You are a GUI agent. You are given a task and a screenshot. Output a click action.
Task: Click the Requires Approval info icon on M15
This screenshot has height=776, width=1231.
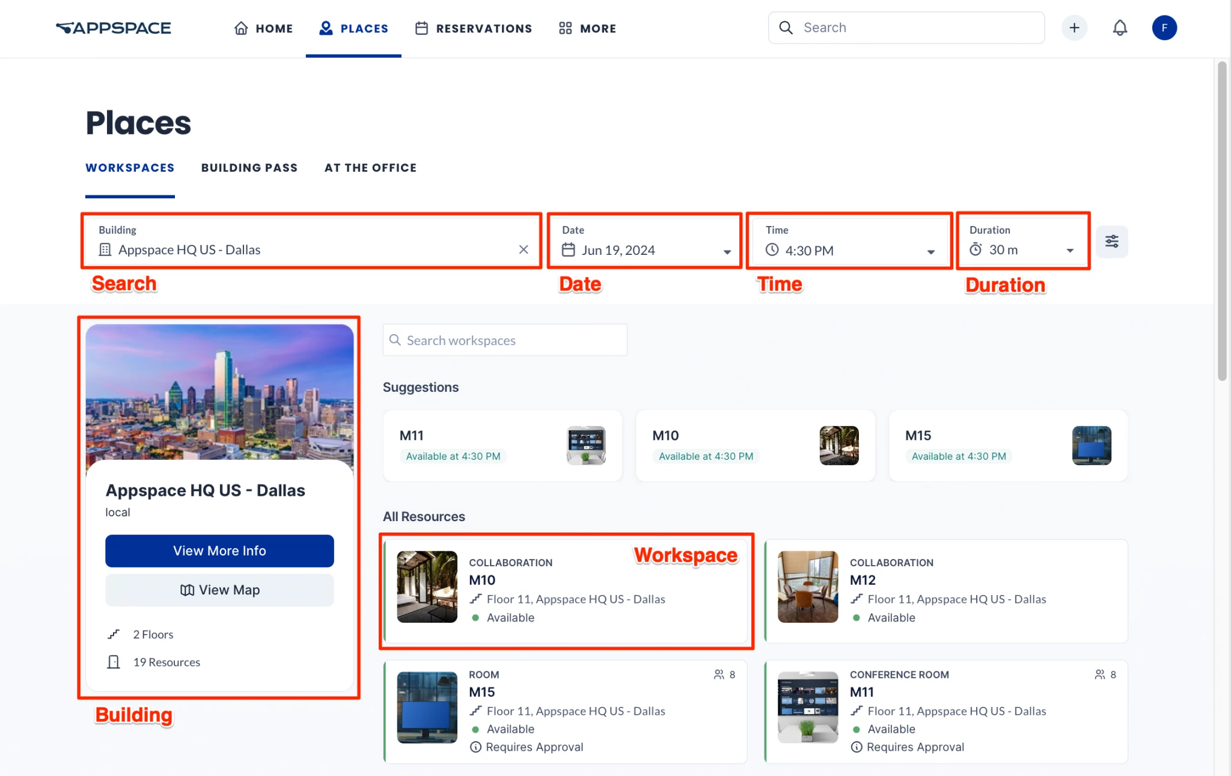click(x=475, y=747)
